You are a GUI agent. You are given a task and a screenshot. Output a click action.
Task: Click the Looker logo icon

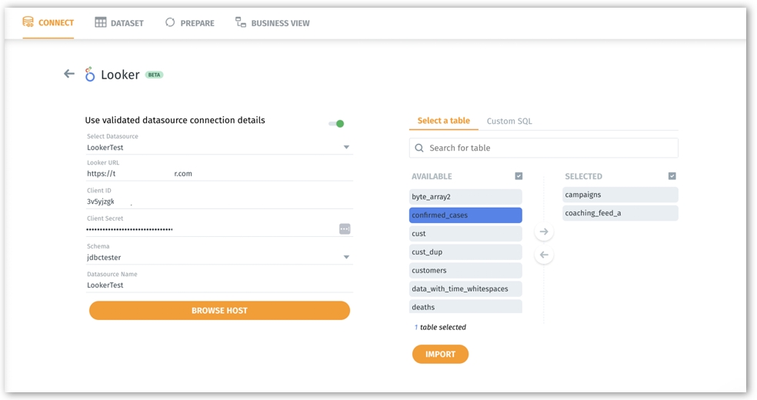point(90,75)
